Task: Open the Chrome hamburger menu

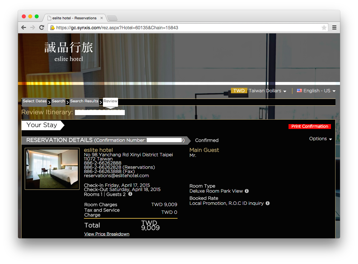Action: (x=334, y=28)
